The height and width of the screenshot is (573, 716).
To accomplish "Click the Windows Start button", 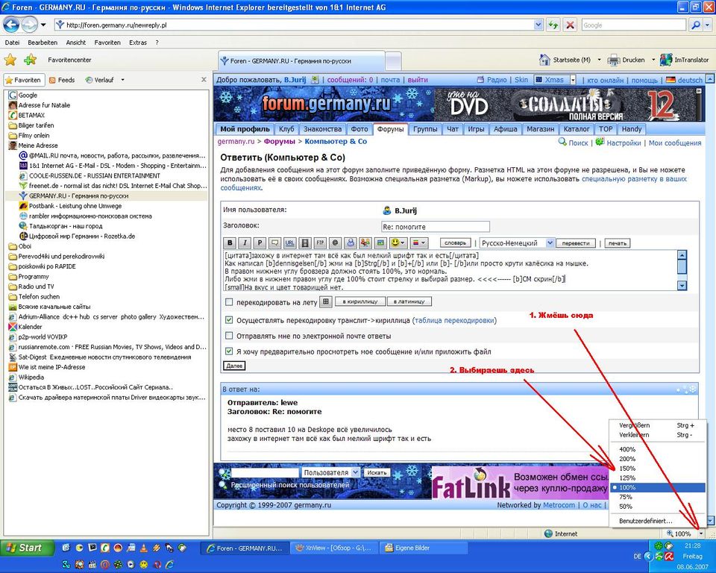I will [28, 548].
